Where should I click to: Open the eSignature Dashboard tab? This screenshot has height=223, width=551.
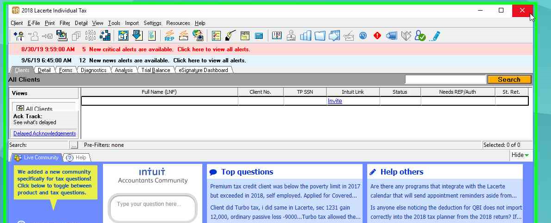pyautogui.click(x=203, y=70)
